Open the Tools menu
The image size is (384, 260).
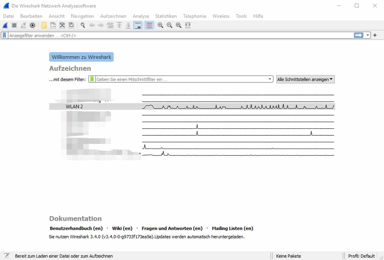tap(241, 16)
